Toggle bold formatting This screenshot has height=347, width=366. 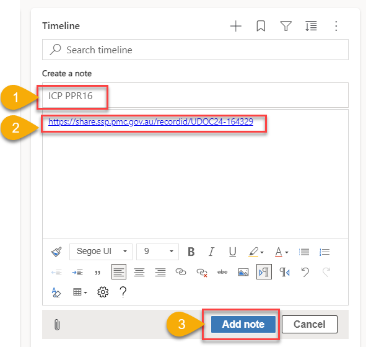[191, 252]
